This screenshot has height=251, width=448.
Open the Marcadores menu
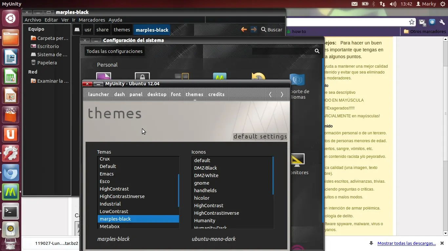[x=92, y=20]
